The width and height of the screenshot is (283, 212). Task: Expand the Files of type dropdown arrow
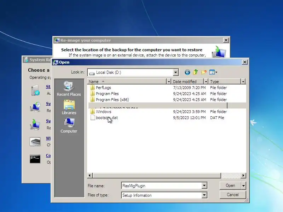[x=204, y=195]
